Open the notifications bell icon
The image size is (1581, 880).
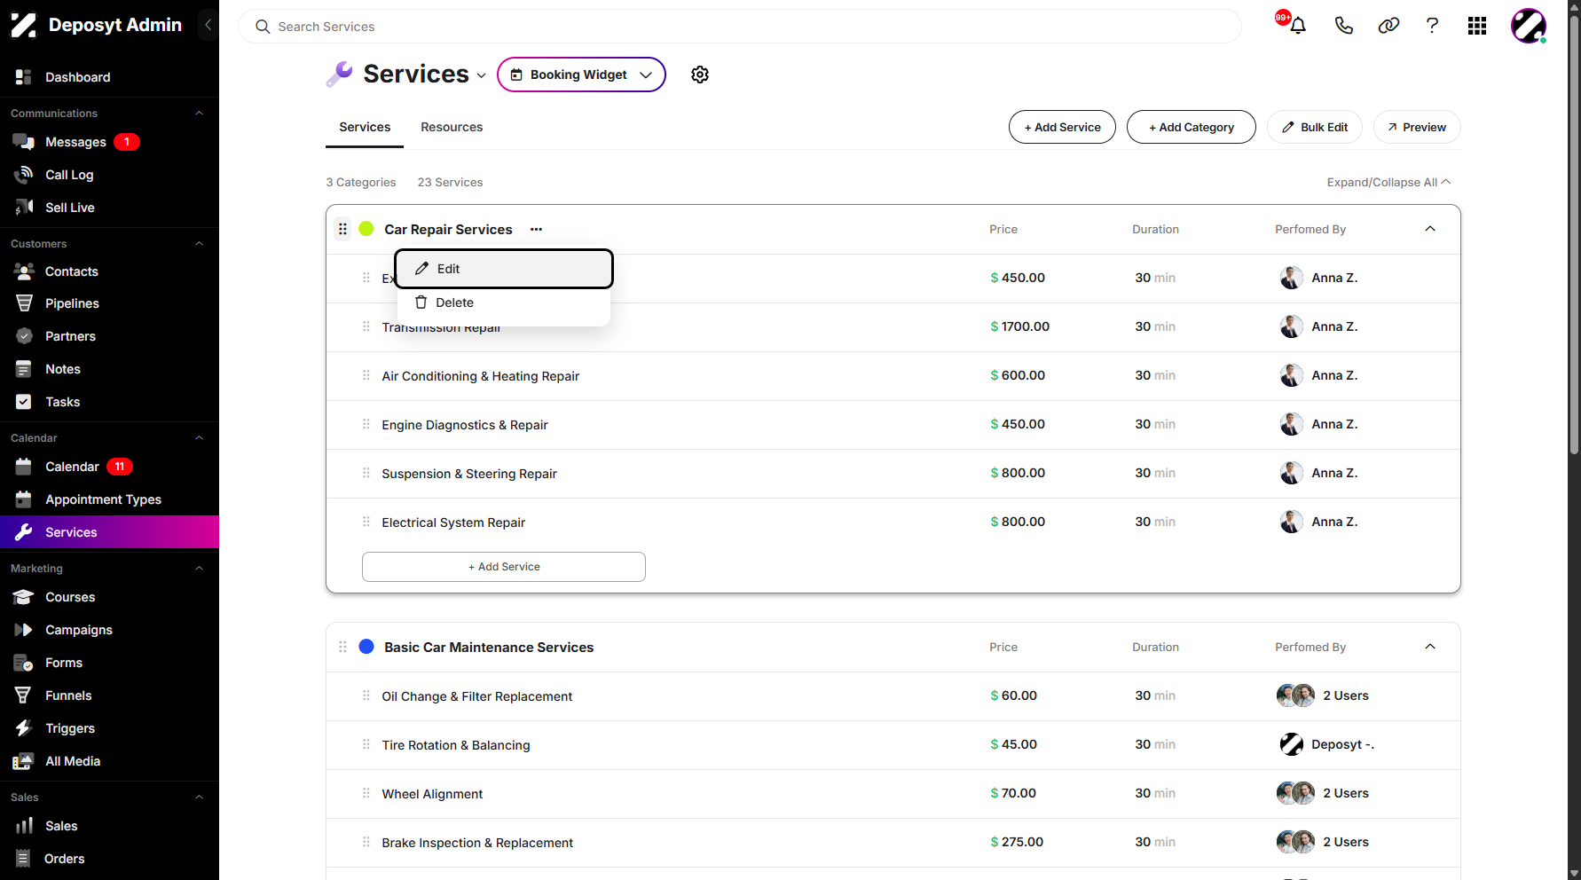tap(1298, 26)
